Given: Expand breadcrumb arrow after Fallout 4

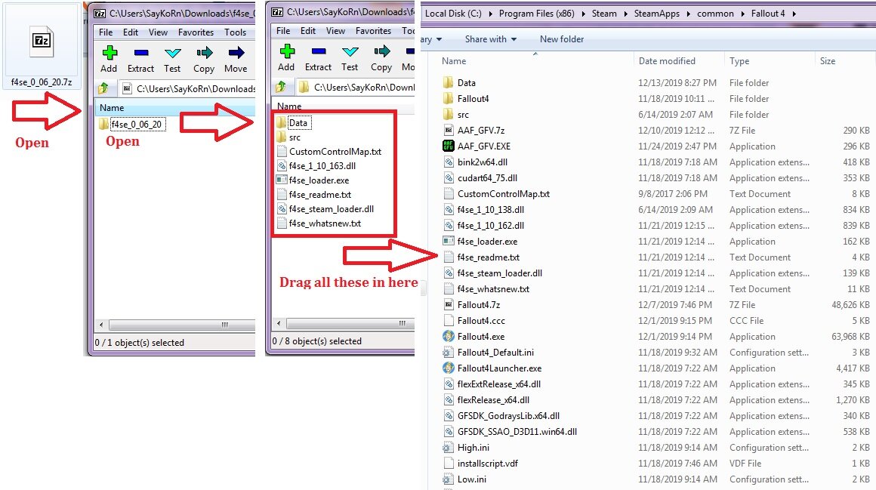Looking at the screenshot, I should tap(794, 14).
